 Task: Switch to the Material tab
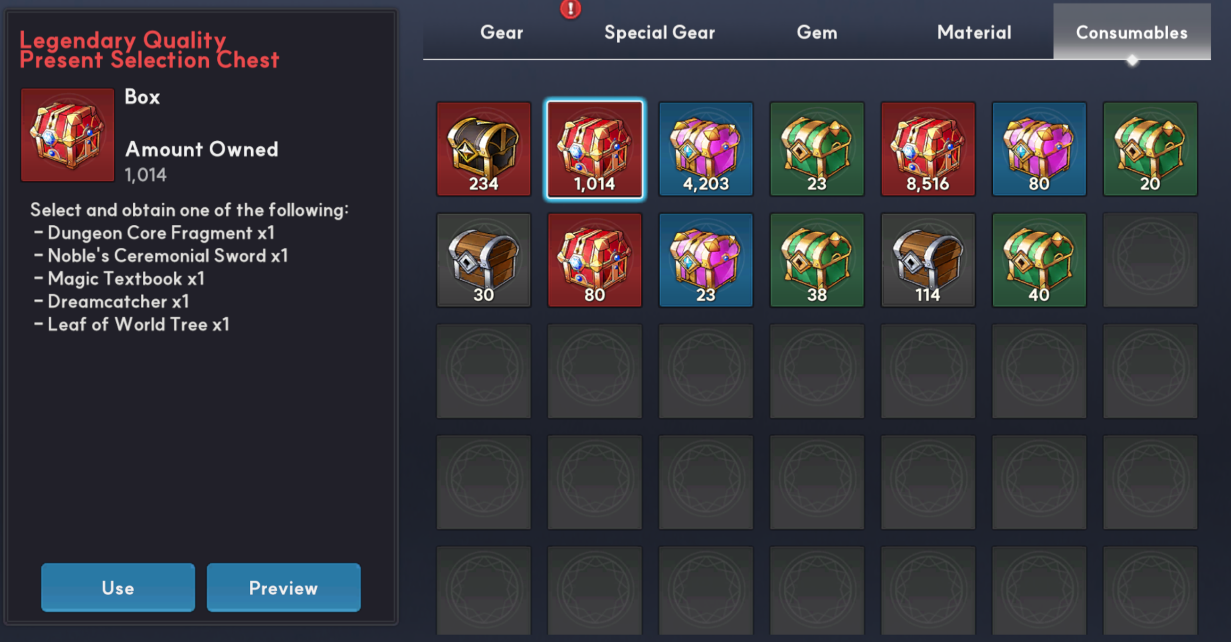[974, 32]
